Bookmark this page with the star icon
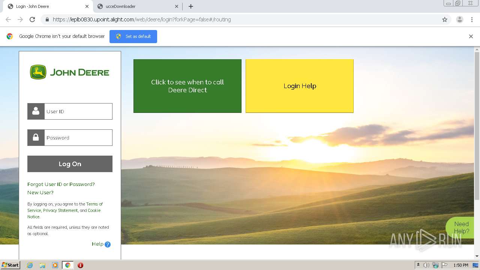The width and height of the screenshot is (480, 270). (445, 19)
